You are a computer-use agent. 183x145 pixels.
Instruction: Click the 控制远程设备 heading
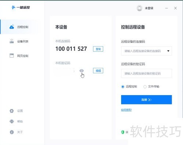[x=133, y=27]
